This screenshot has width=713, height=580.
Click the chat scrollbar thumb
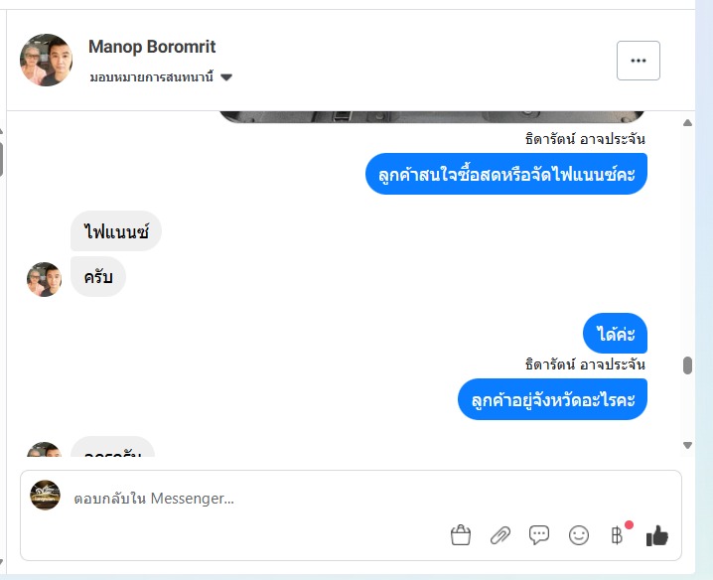click(687, 365)
